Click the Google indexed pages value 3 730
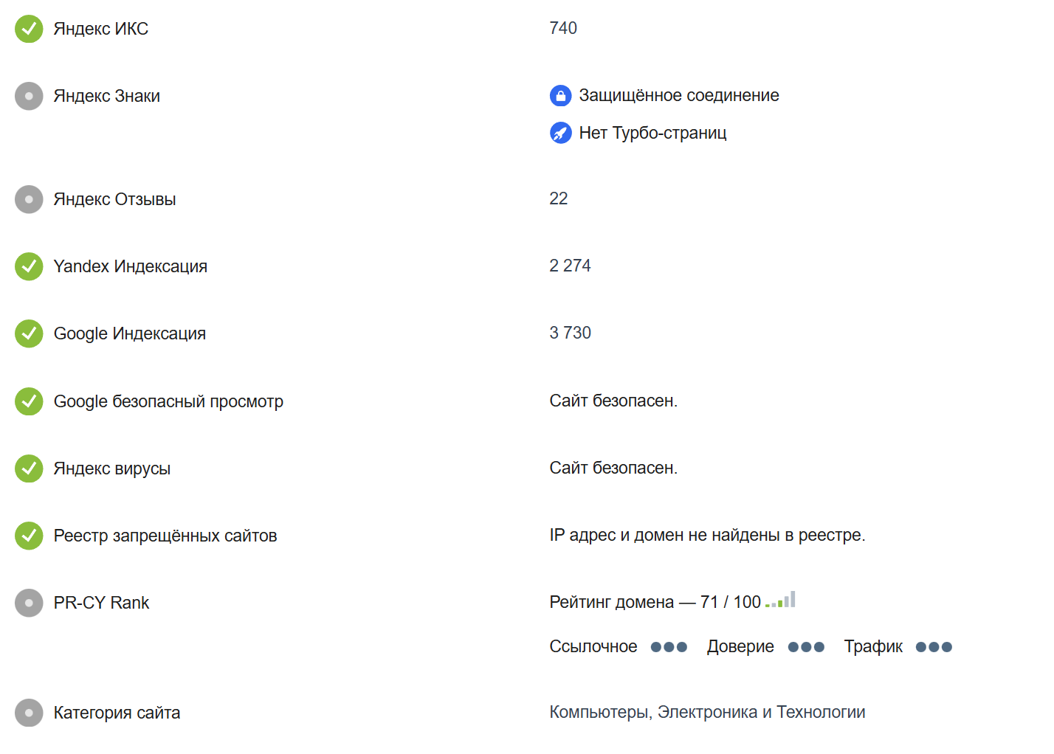 coord(570,333)
